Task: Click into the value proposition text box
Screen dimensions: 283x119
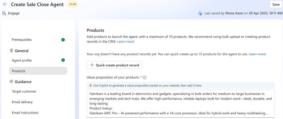Action: tap(180, 104)
